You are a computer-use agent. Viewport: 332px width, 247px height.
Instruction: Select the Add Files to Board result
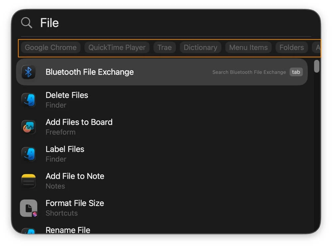tap(79, 122)
